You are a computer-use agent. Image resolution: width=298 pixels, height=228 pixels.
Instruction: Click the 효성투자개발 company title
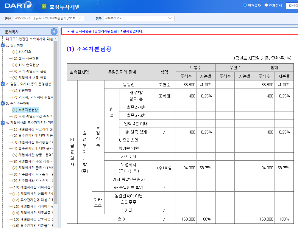pyautogui.click(x=65, y=7)
